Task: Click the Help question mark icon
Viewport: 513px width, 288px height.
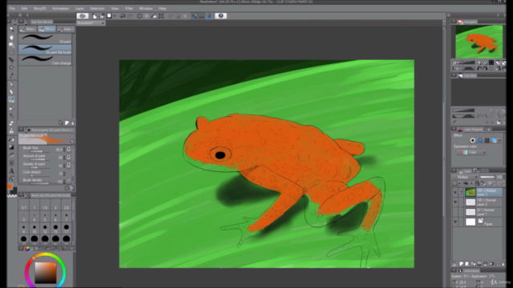Action: click(221, 16)
